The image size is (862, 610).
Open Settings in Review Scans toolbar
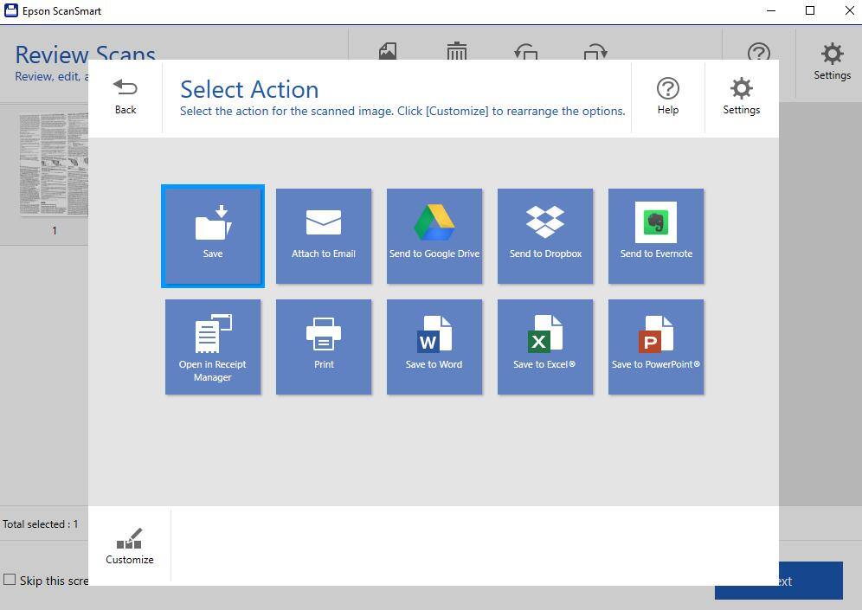click(832, 61)
